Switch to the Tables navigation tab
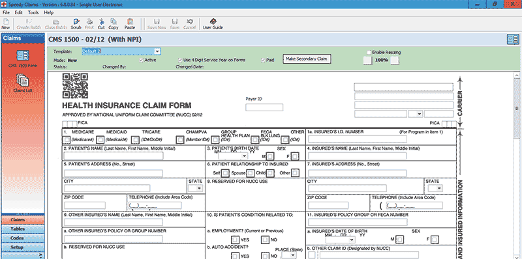The height and width of the screenshot is (259, 522). [23, 229]
